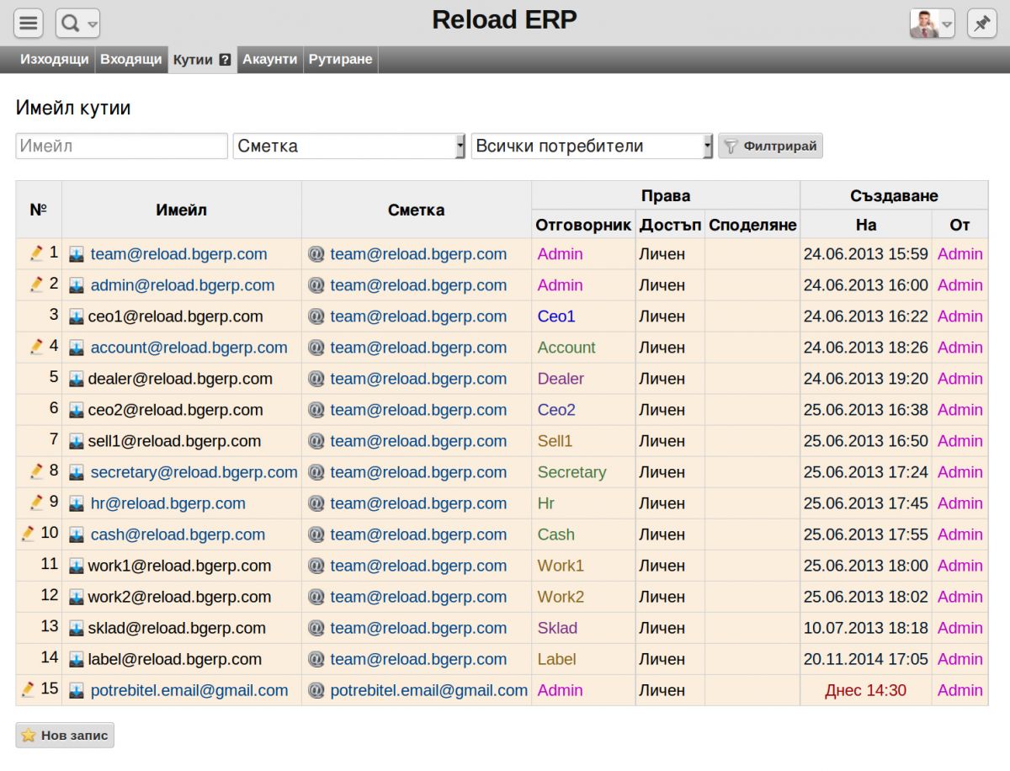Click inbox icon beside sklad@reload.bgerp.com
This screenshot has height=771, width=1010.
click(77, 628)
